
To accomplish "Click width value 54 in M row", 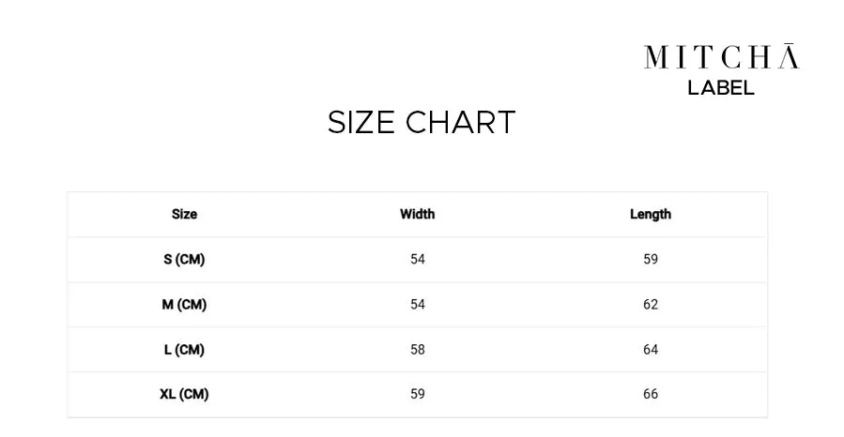I will coord(418,304).
